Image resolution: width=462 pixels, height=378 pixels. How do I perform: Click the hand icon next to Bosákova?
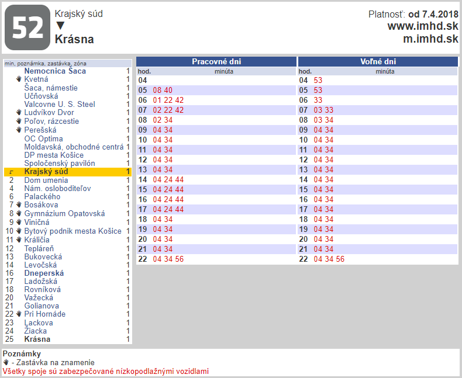[19, 205]
